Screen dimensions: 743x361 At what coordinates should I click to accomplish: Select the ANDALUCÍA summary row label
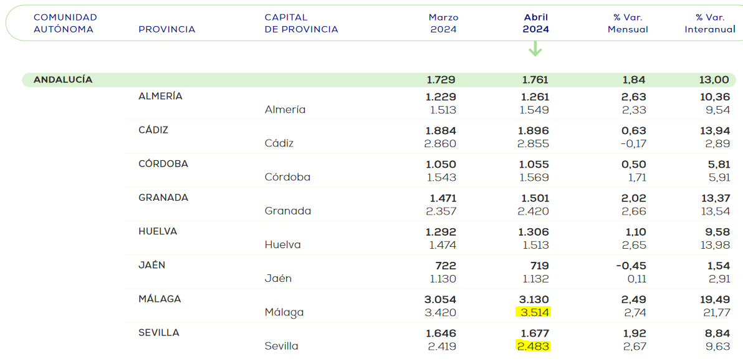pyautogui.click(x=63, y=80)
